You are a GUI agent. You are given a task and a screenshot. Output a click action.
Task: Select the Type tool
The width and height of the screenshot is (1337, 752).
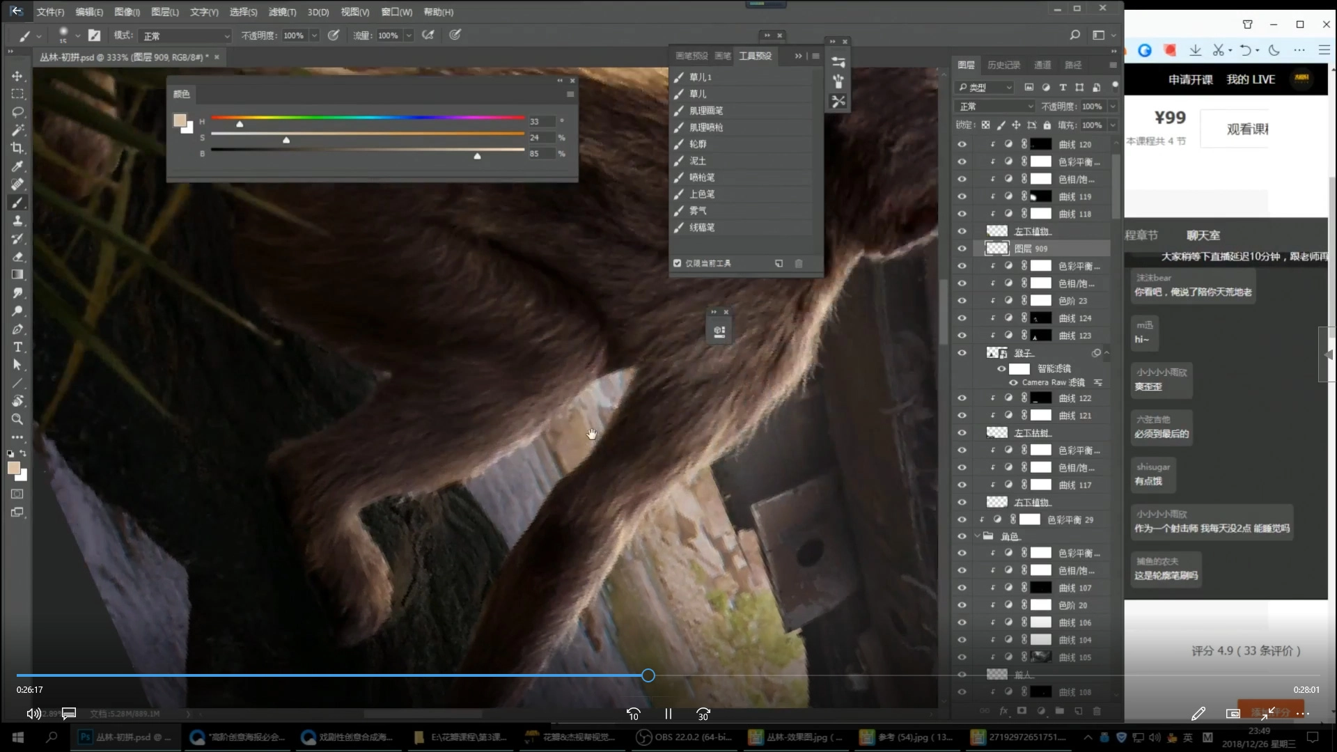(x=17, y=347)
